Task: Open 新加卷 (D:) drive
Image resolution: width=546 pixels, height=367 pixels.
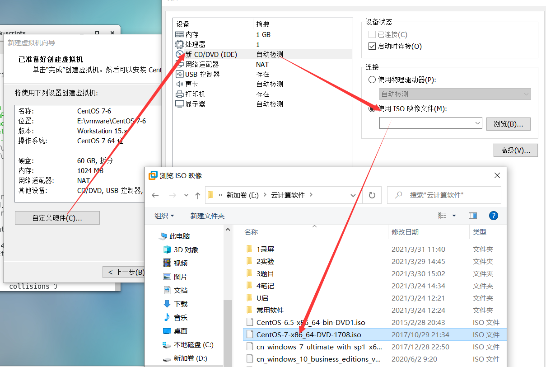Action: point(185,358)
